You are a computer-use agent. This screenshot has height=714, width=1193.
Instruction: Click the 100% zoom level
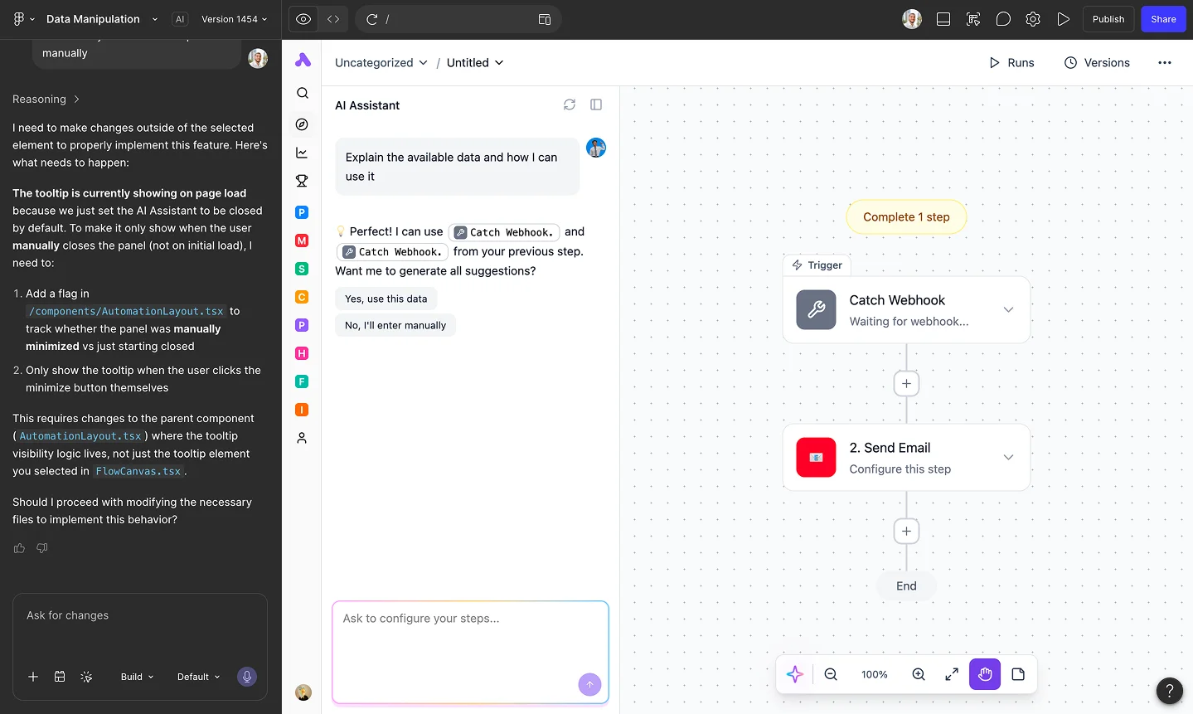coord(874,674)
